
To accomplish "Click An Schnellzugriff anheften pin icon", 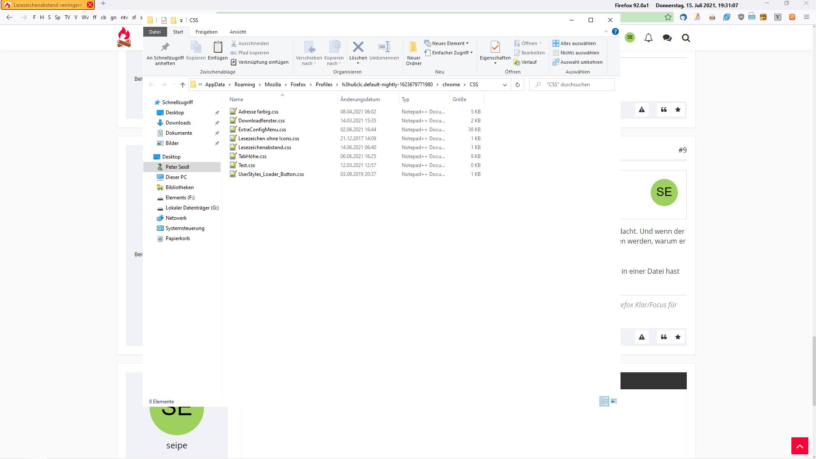I will click(165, 47).
